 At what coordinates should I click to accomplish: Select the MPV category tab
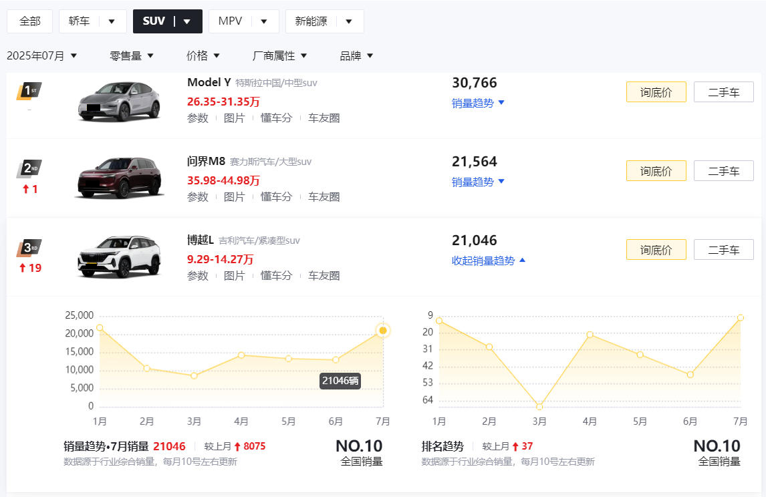point(230,21)
